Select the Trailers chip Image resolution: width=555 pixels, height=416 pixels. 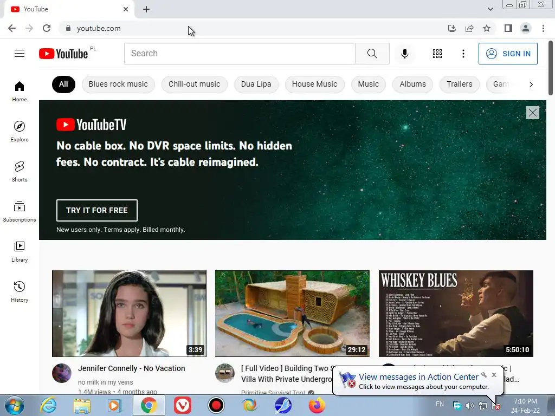coord(460,84)
